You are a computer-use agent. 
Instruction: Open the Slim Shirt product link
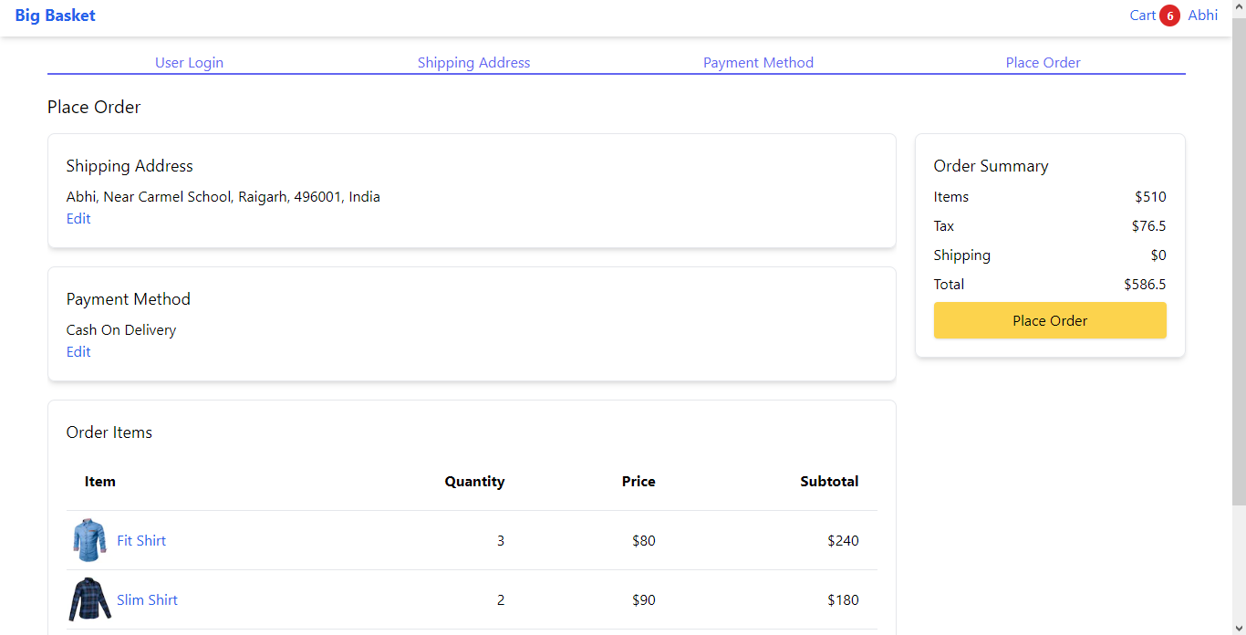(147, 599)
